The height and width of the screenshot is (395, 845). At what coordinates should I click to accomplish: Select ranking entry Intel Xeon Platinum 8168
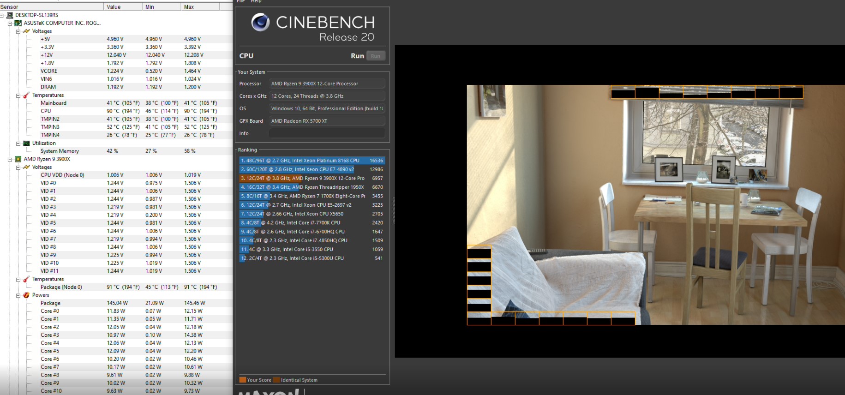[x=312, y=161]
